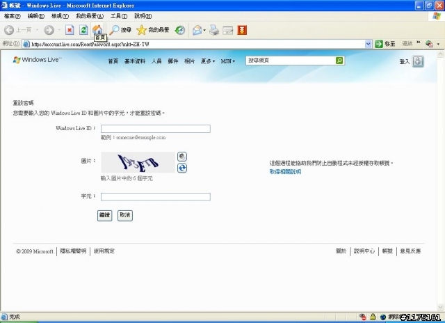Go to Home page via house icon
The height and width of the screenshot is (323, 445).
[97, 29]
